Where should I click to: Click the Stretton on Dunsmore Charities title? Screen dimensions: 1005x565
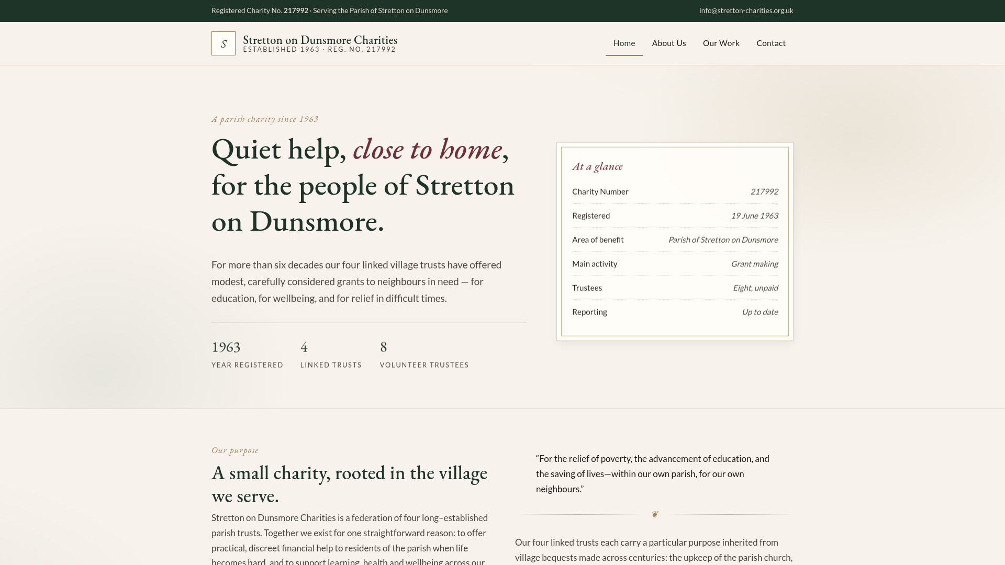[320, 40]
